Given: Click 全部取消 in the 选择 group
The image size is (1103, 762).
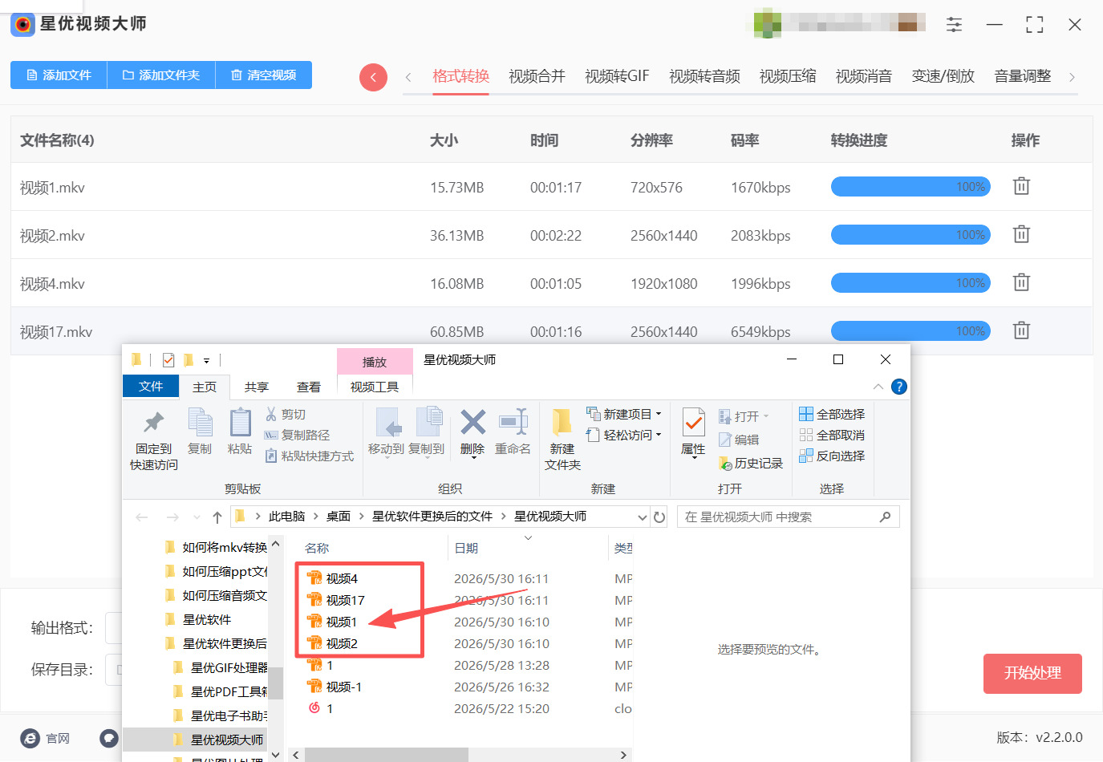Looking at the screenshot, I should click(x=832, y=435).
